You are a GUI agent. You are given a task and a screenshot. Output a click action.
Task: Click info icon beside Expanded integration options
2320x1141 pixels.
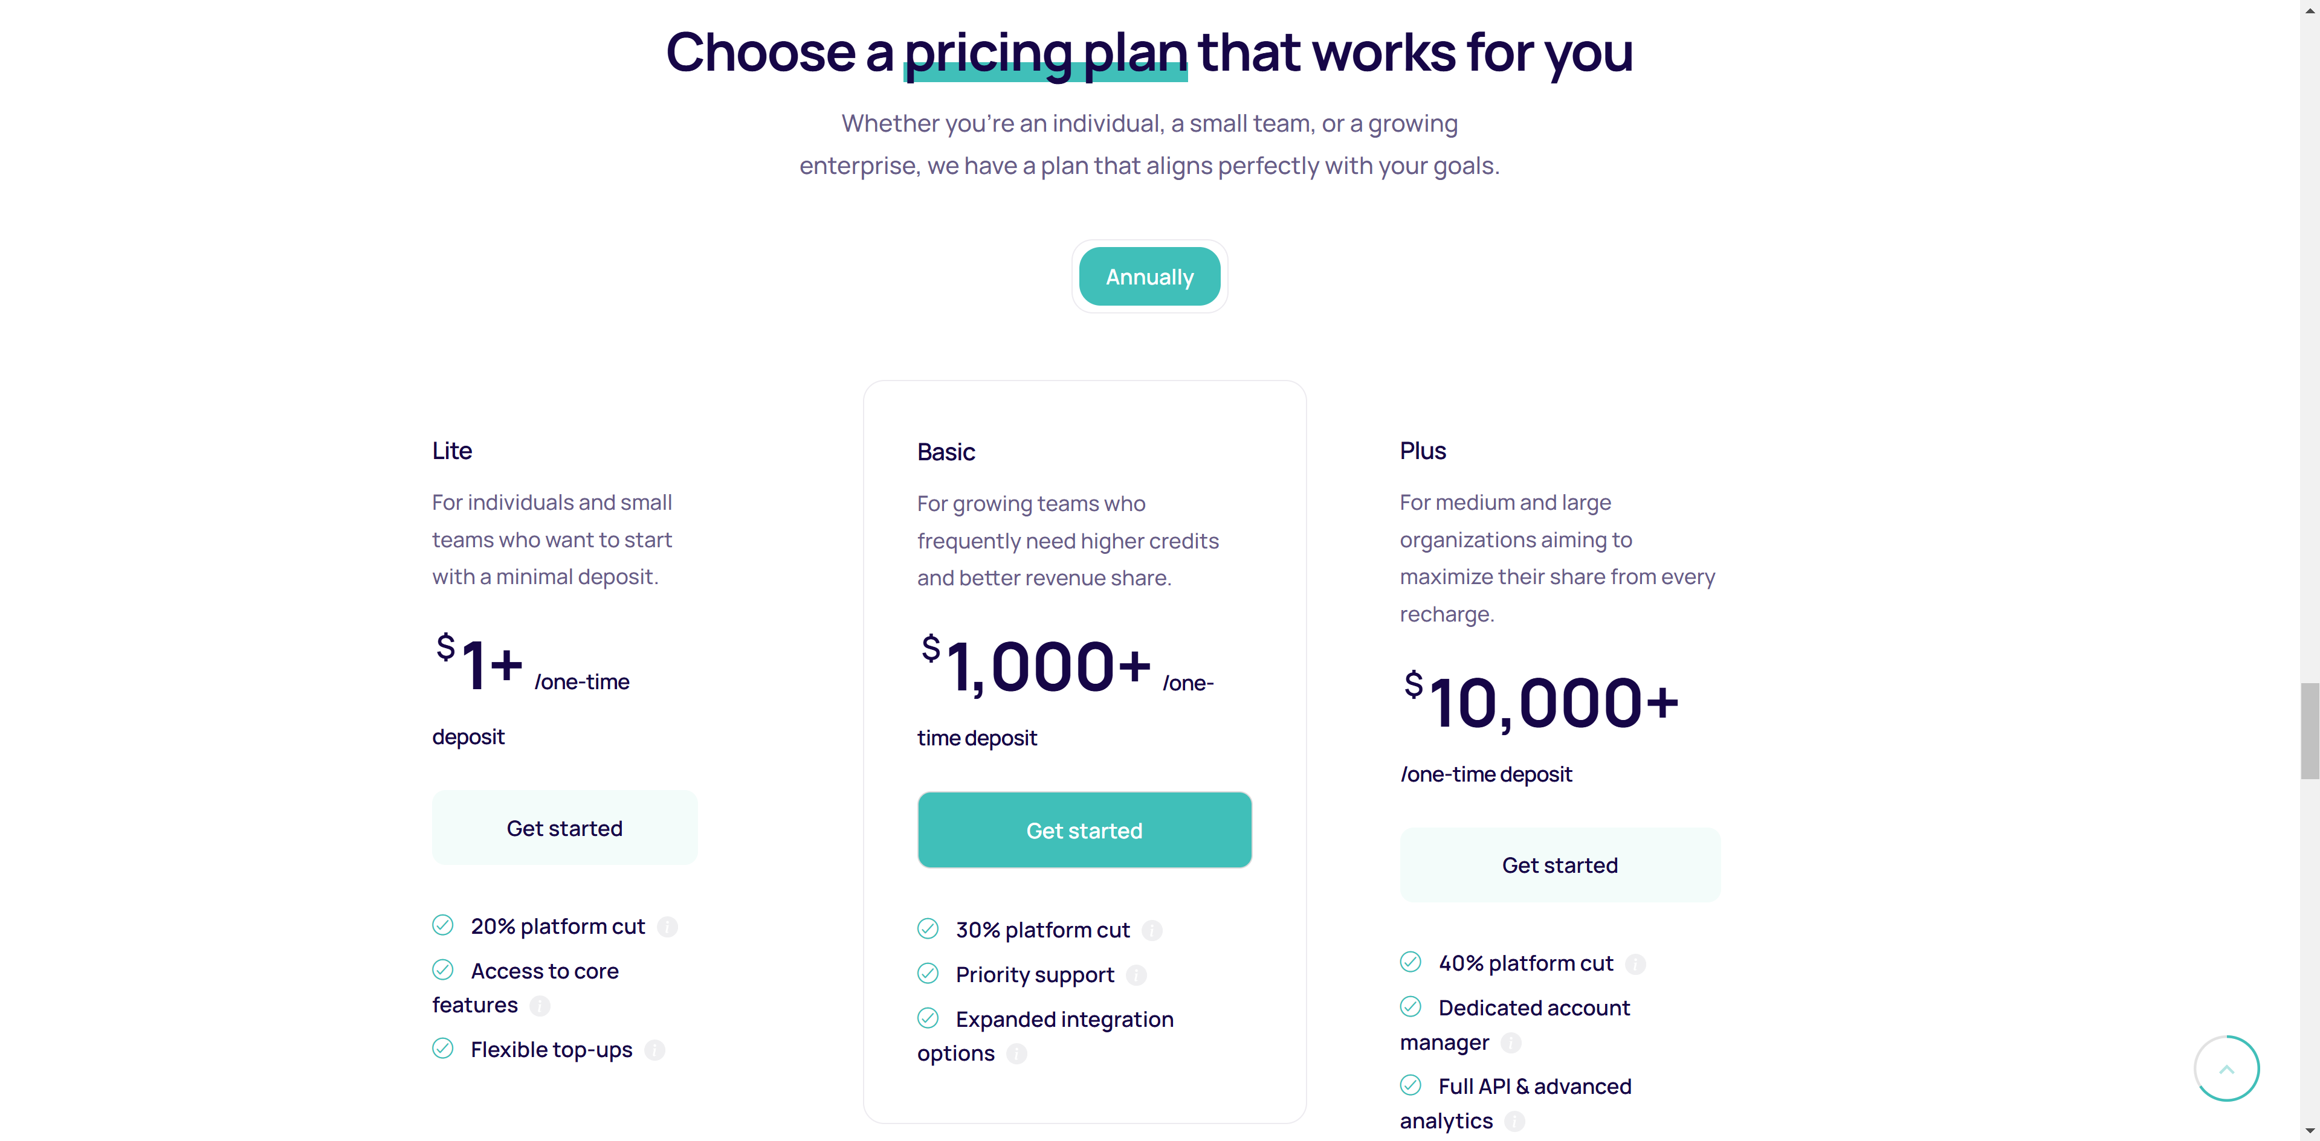(1017, 1053)
